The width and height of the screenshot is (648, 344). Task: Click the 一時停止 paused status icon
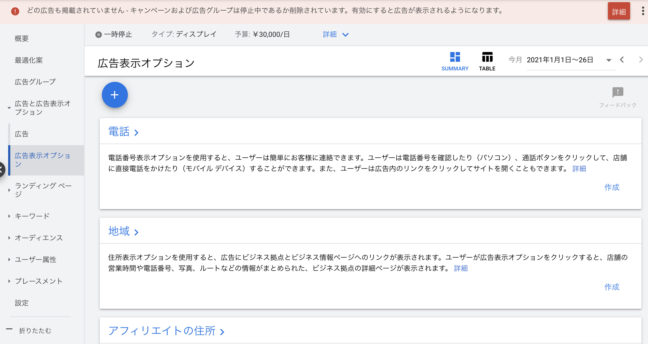point(99,35)
